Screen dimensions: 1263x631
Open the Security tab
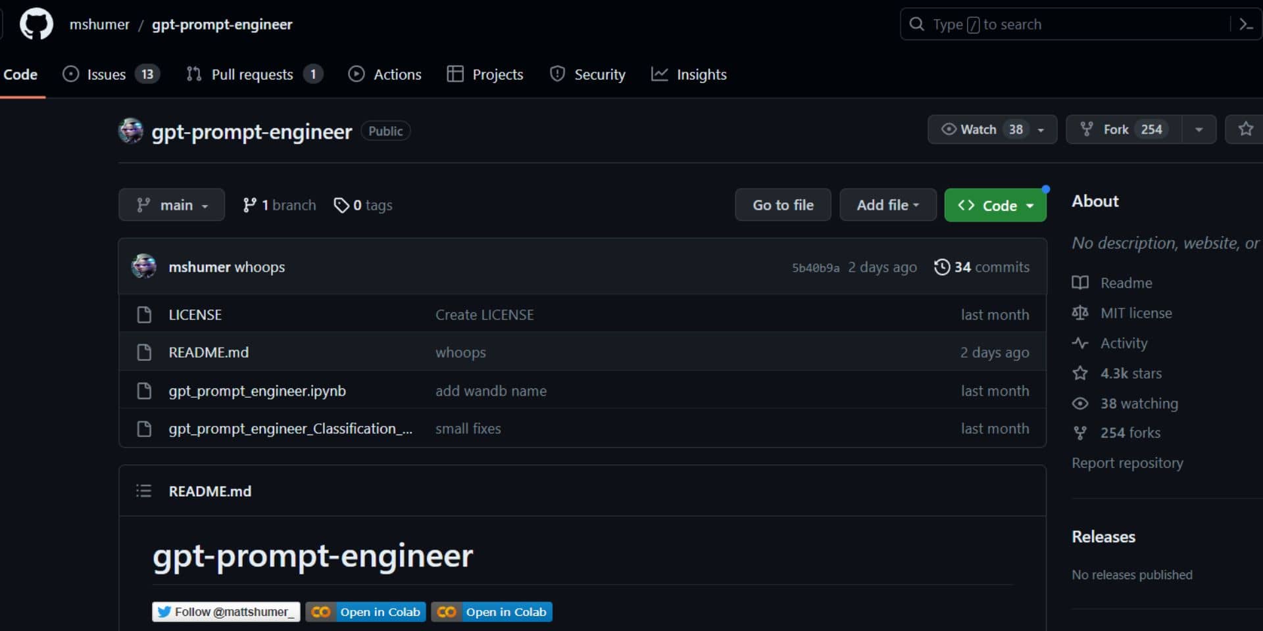pos(587,74)
